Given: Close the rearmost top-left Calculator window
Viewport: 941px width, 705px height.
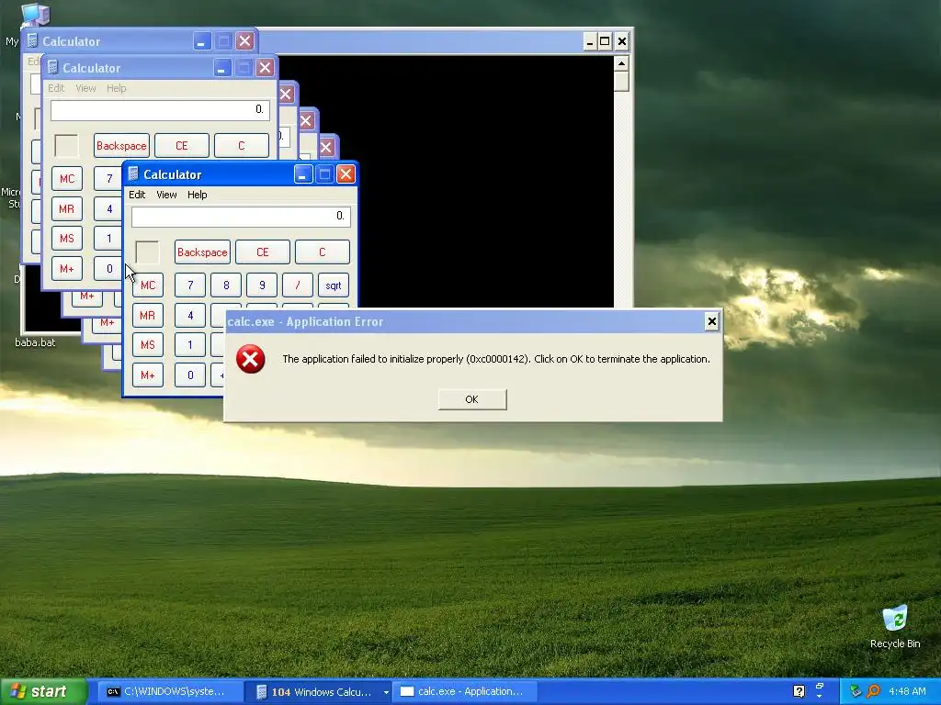Looking at the screenshot, I should 244,41.
